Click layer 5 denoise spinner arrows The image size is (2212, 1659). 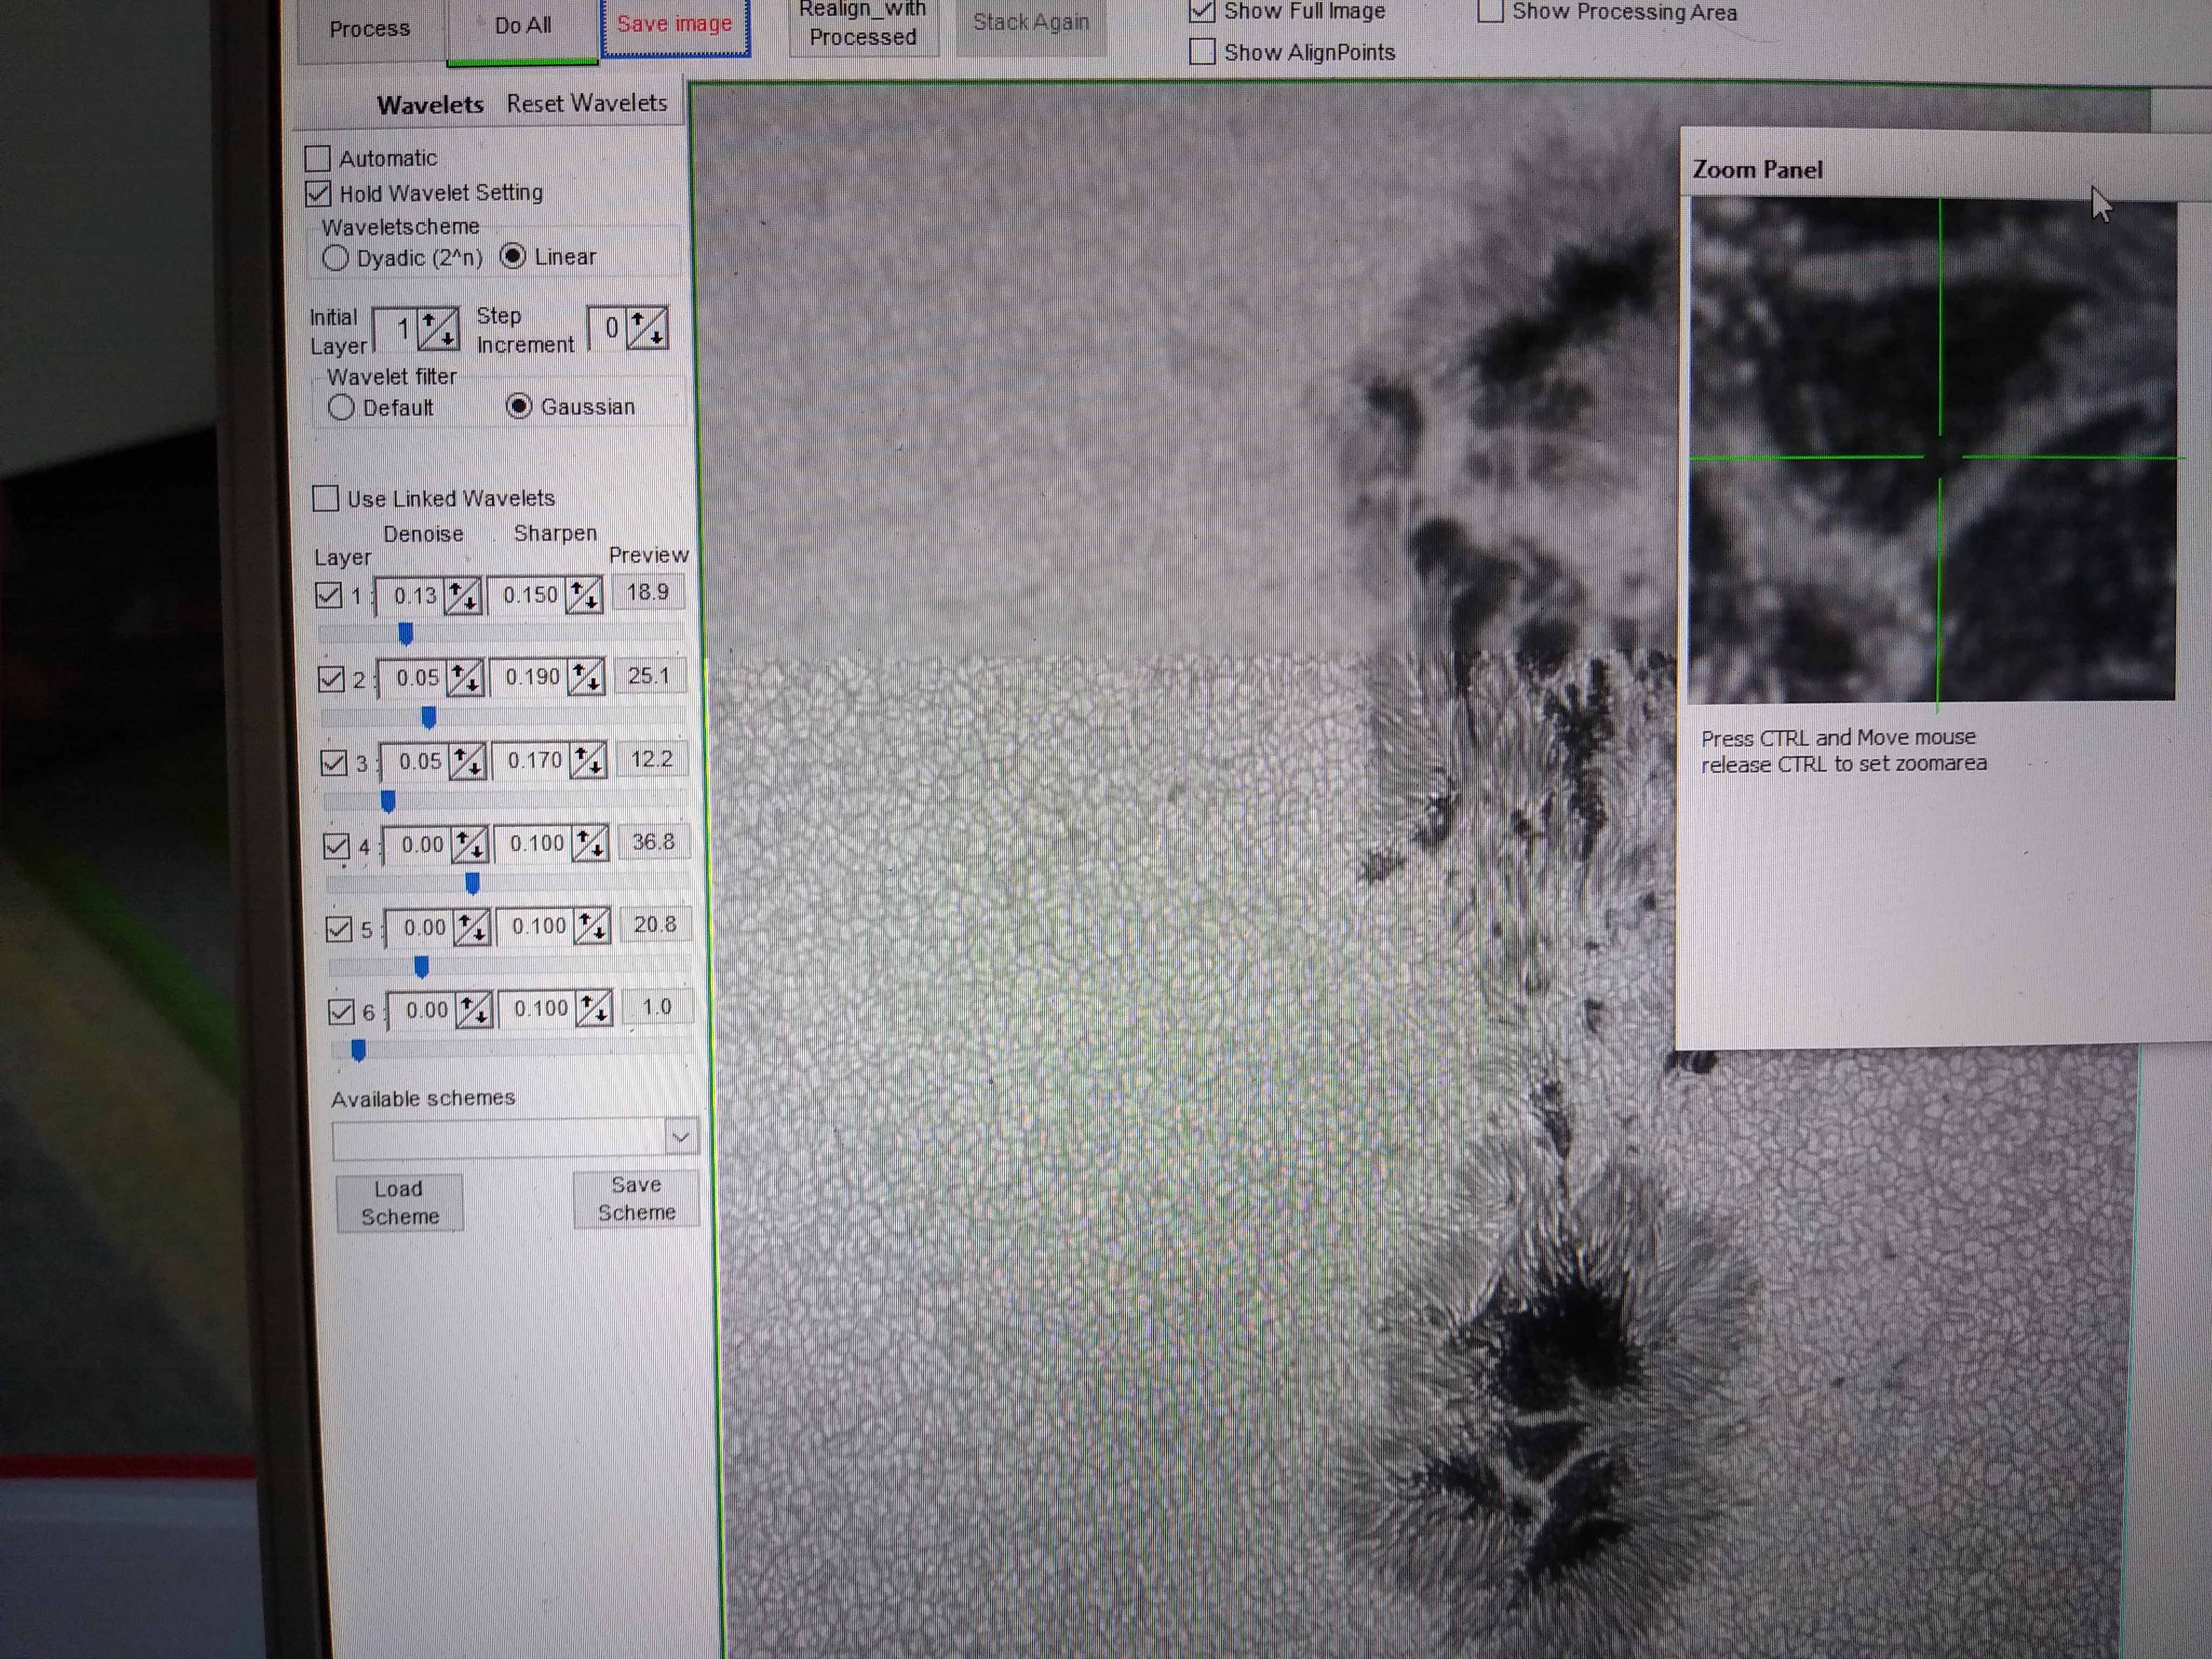(x=471, y=928)
